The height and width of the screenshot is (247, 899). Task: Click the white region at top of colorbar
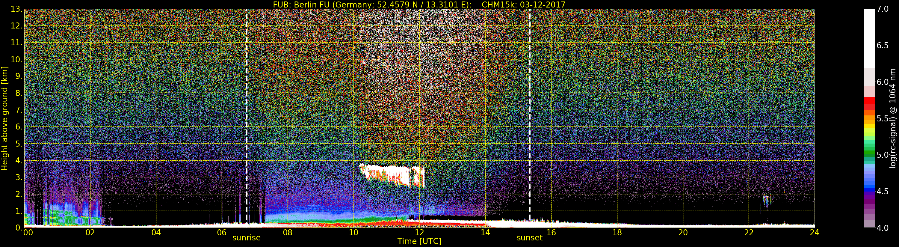click(869, 35)
